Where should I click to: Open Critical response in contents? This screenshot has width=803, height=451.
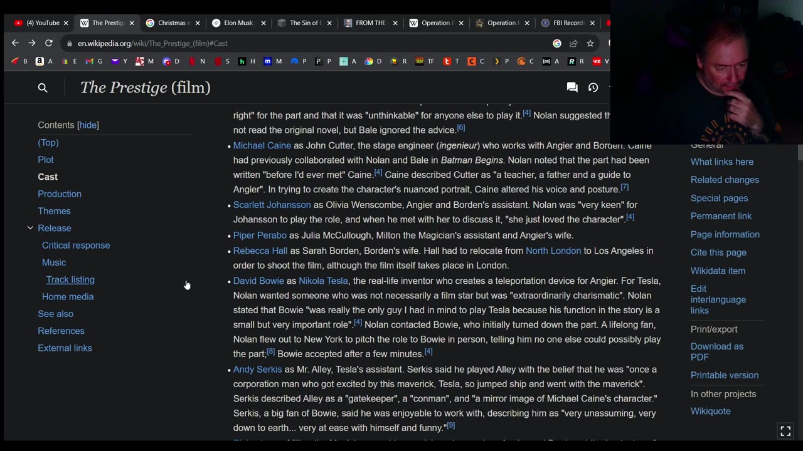coord(76,246)
